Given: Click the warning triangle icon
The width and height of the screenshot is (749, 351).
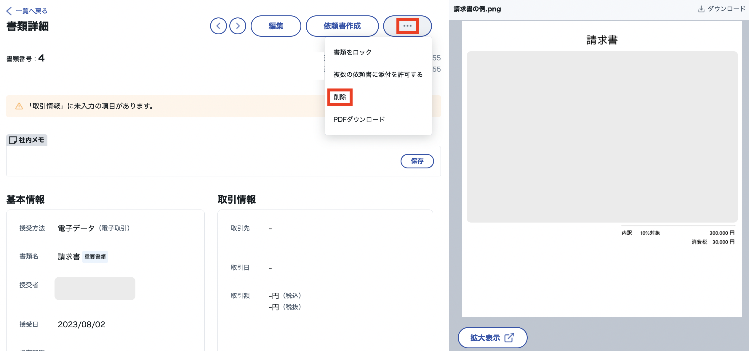Looking at the screenshot, I should 19,106.
